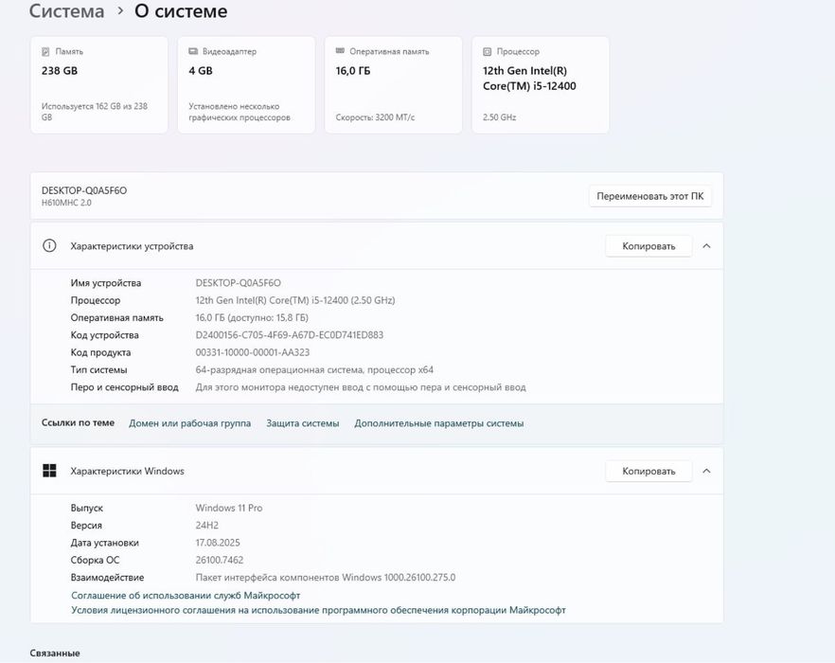Open Дополнительные параметры системы link
Viewport: 835px width, 663px height.
[x=438, y=423]
